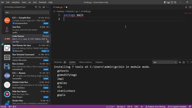
Task: Open Test Runner Install dropdown arrow
Action: [x=48, y=51]
